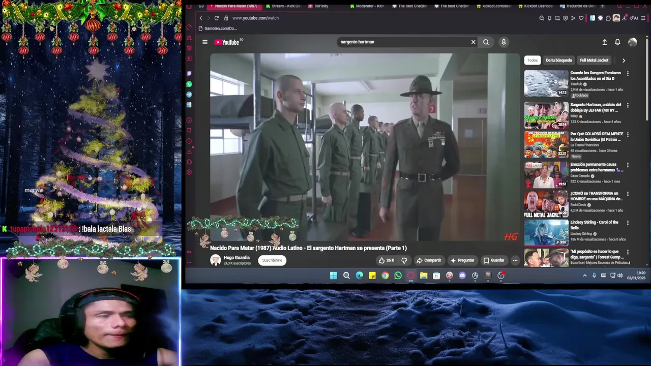This screenshot has height=366, width=651.
Task: Open Extensions cube icon in Opera sidebar
Action: tap(189, 162)
